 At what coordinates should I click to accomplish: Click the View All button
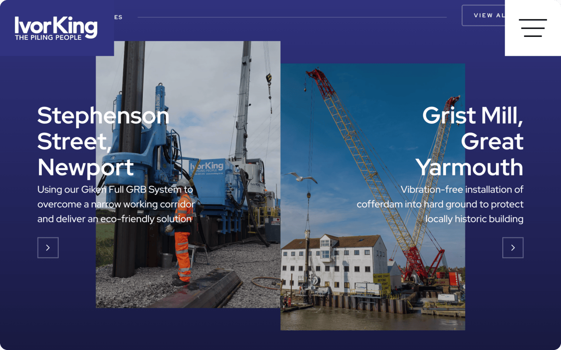(x=484, y=16)
